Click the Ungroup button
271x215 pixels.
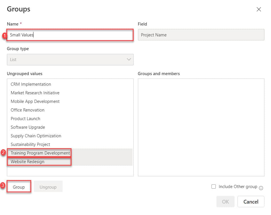click(x=48, y=187)
